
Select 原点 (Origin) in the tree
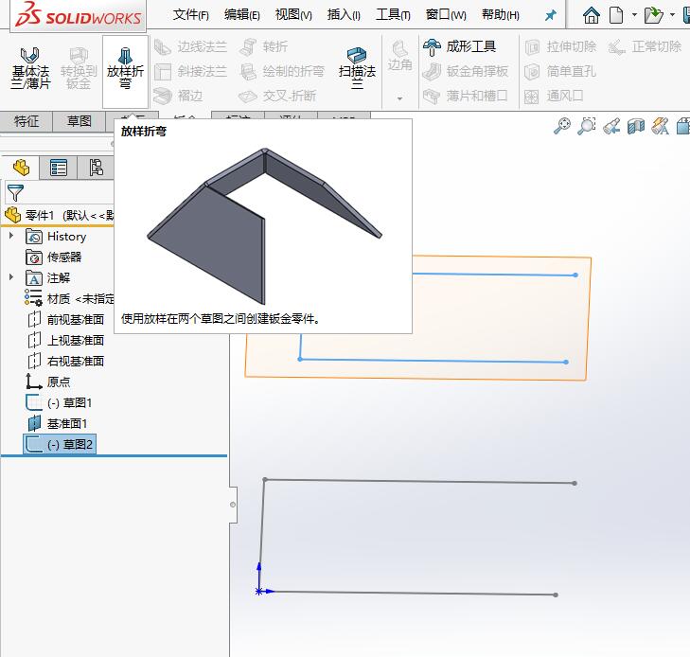coord(48,382)
